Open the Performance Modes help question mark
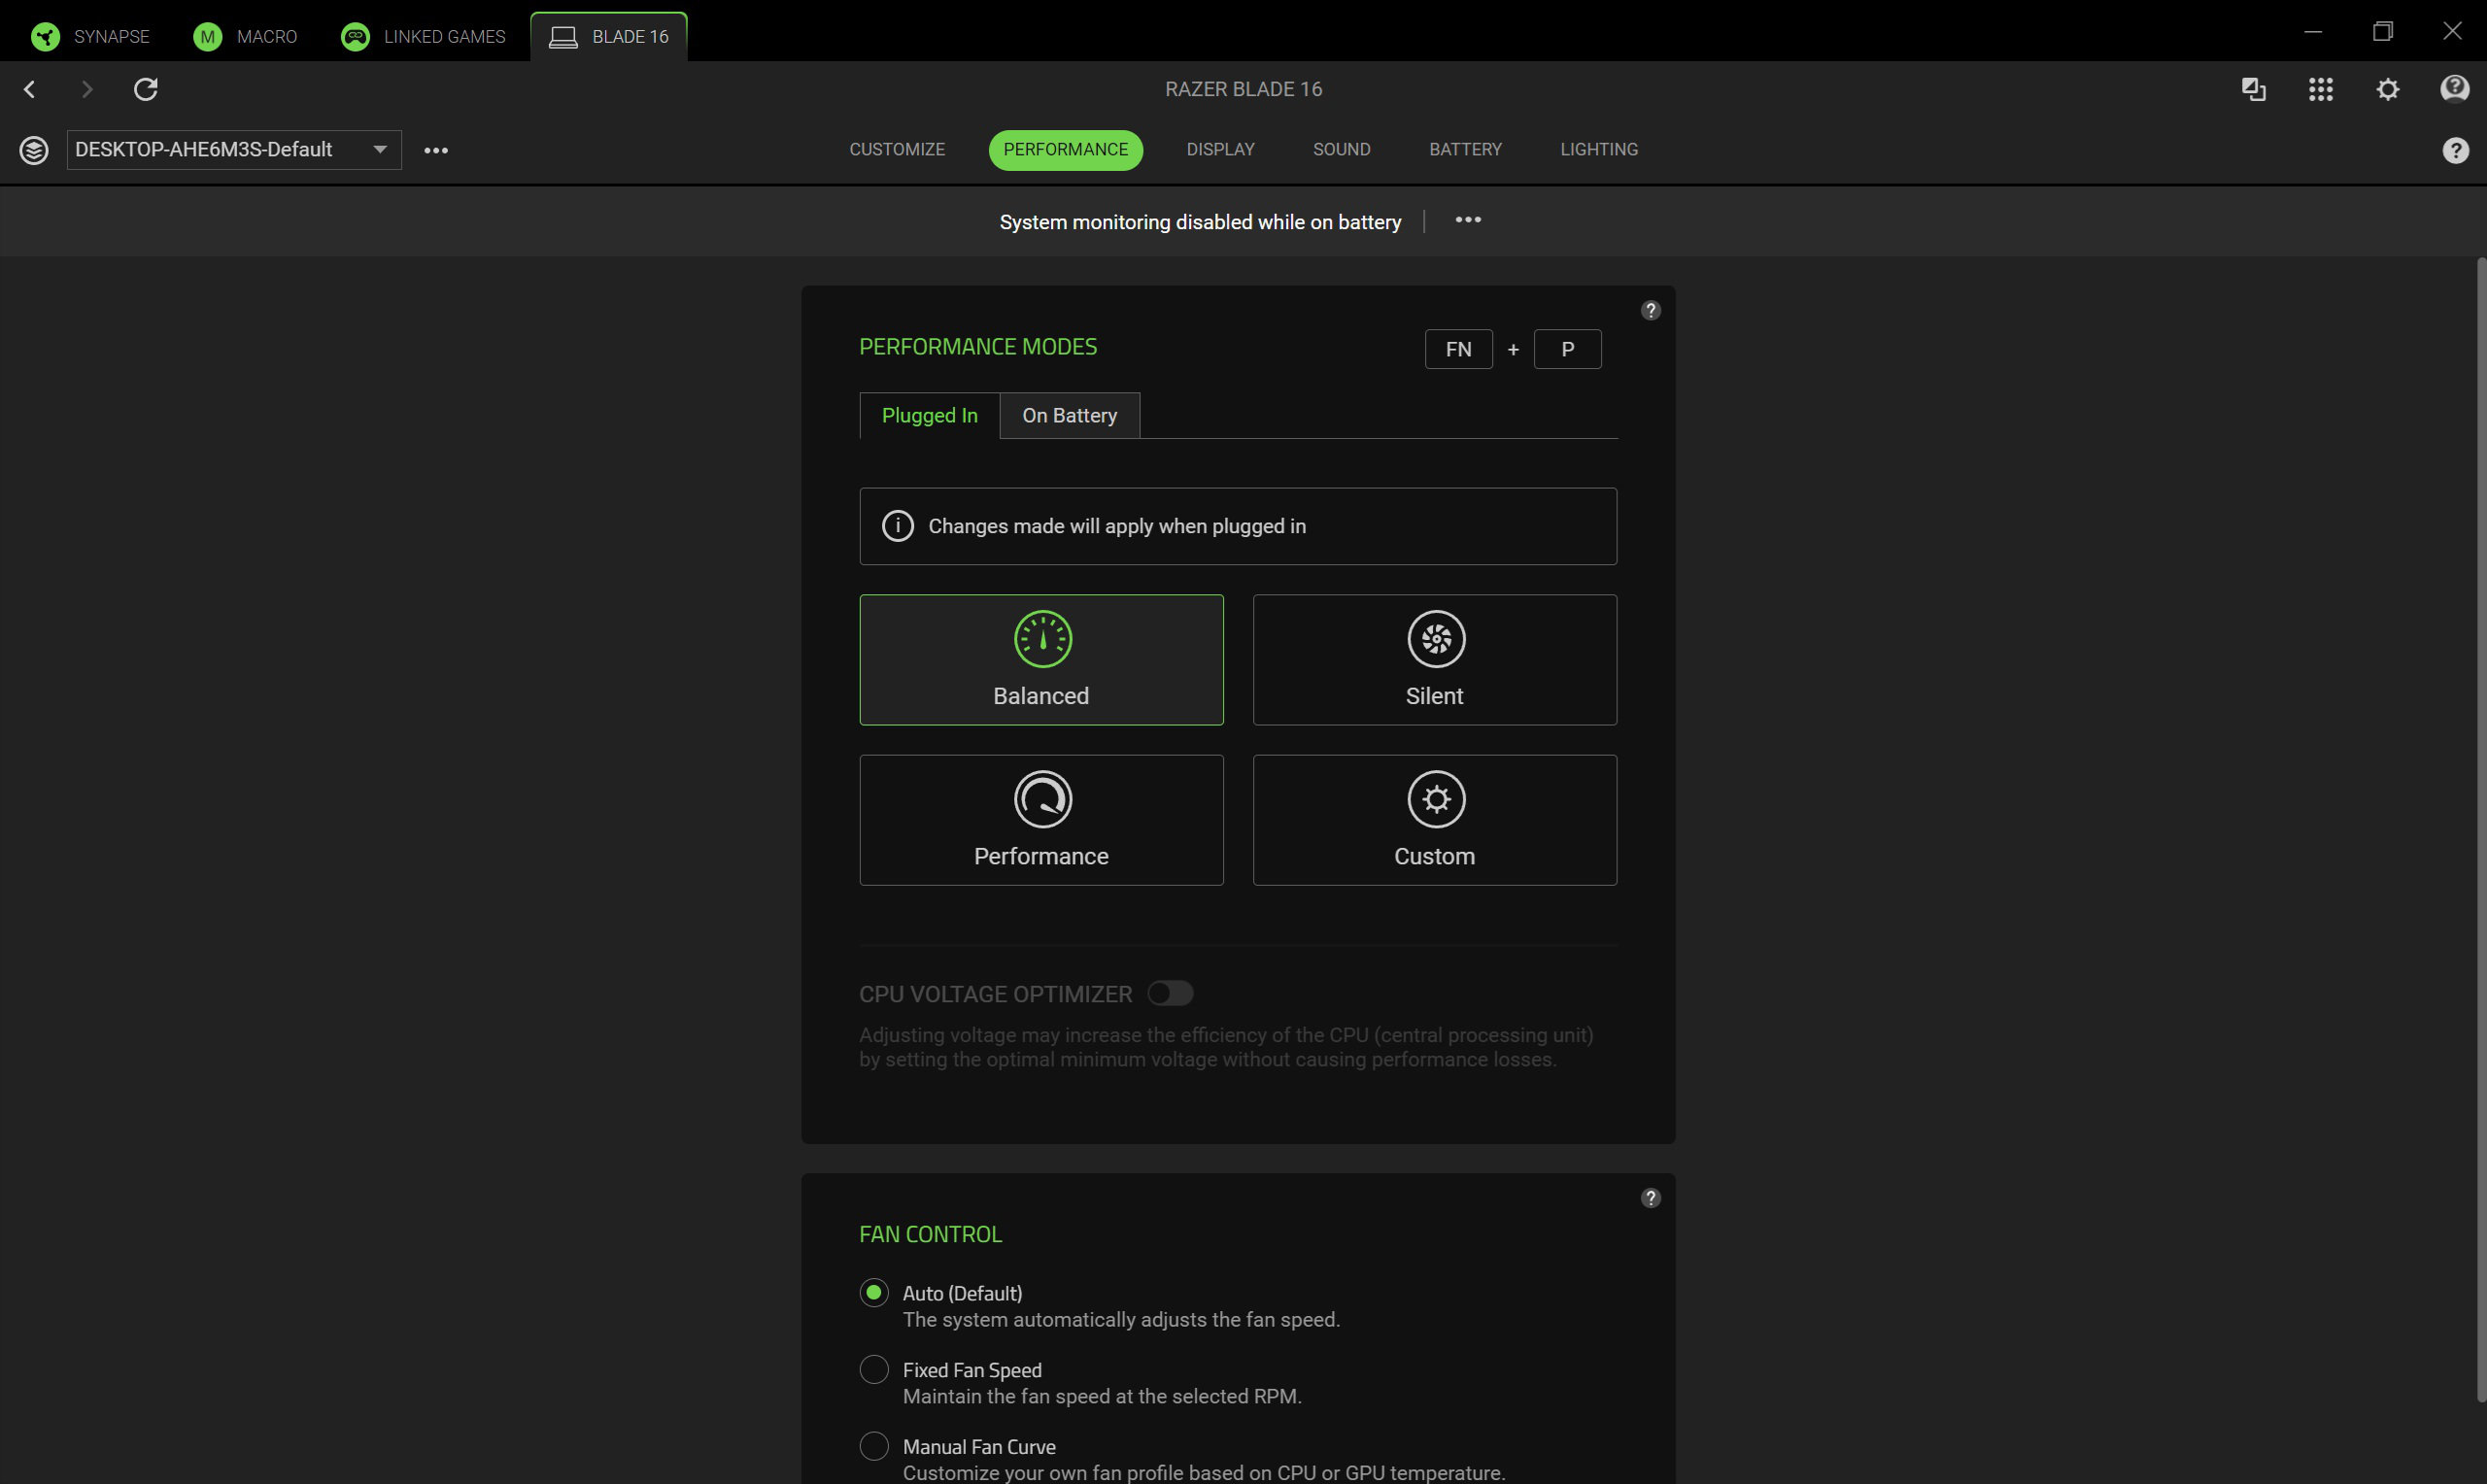Image resolution: width=2487 pixels, height=1484 pixels. (1650, 310)
